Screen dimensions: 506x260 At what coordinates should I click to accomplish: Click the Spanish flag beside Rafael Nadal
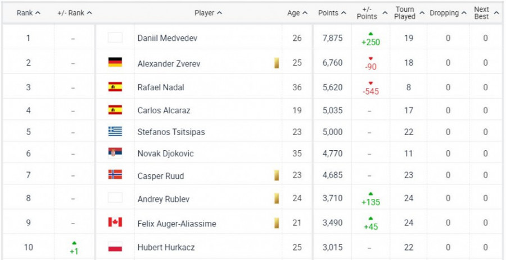click(x=115, y=87)
